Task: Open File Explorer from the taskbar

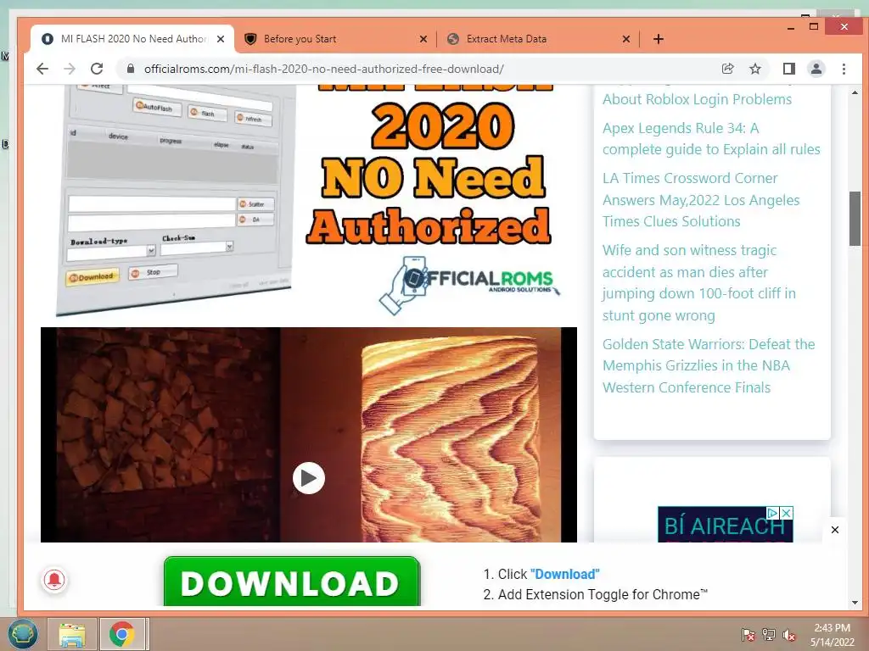Action: click(72, 634)
